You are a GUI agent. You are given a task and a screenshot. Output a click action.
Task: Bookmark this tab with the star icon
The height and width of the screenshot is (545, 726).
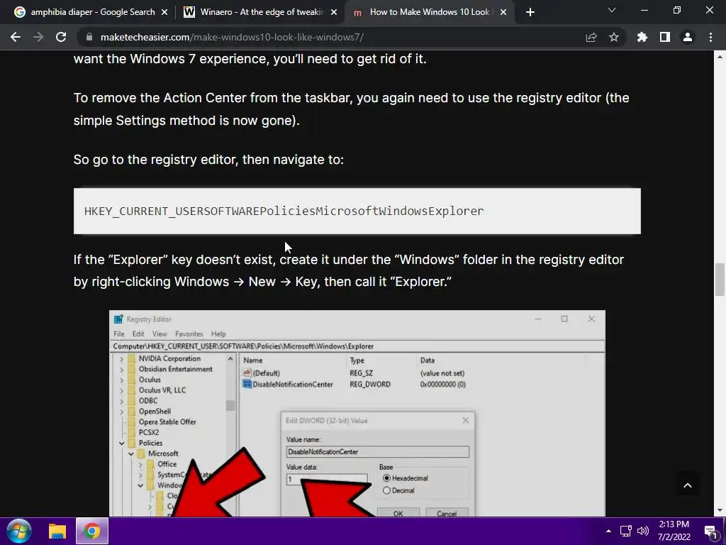coord(614,37)
